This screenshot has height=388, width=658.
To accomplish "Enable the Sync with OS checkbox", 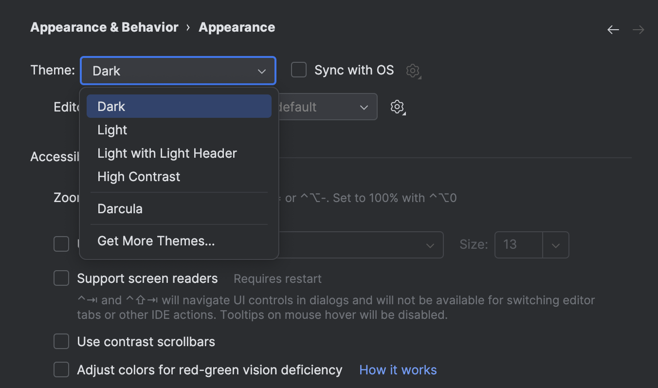I will pyautogui.click(x=298, y=70).
